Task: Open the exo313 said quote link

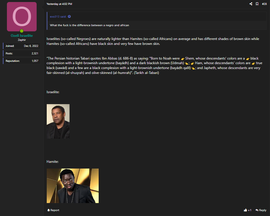Action: [58, 16]
